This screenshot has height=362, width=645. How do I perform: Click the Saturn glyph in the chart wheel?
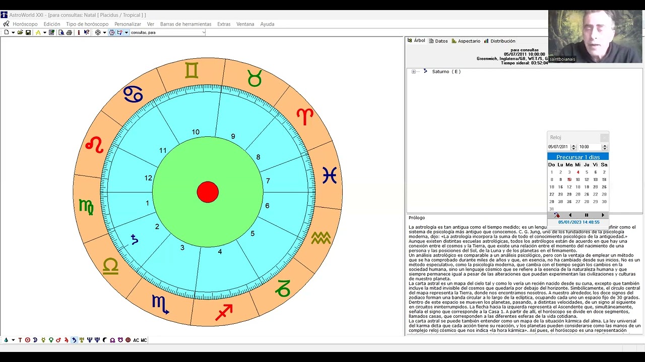click(135, 240)
